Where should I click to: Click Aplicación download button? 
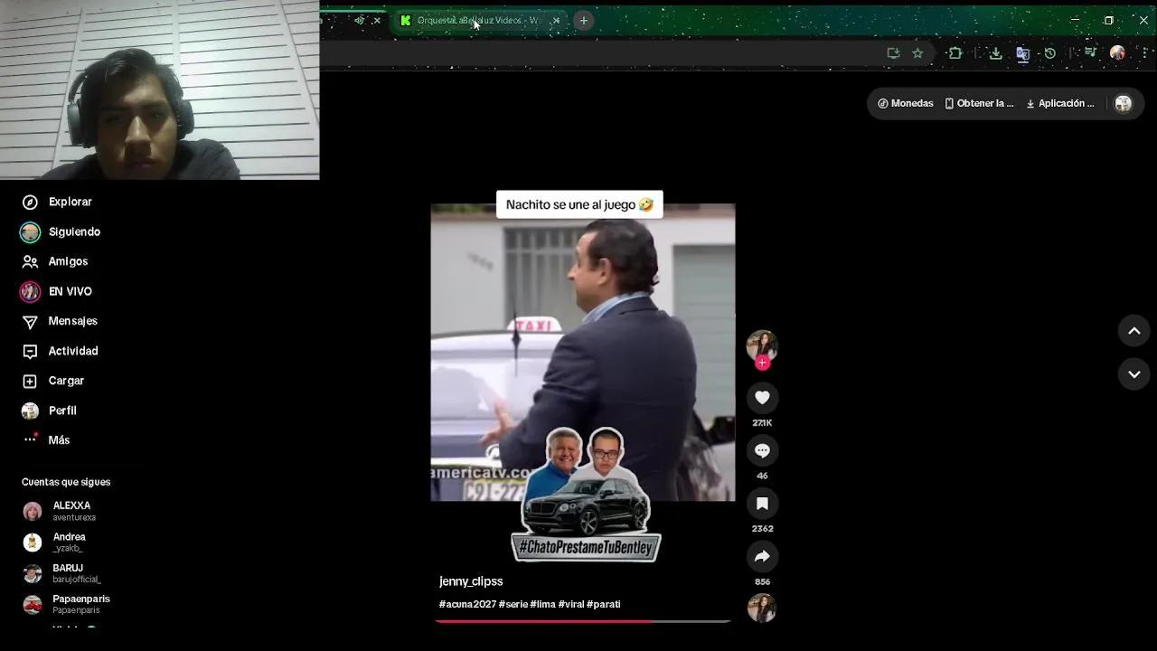pos(1060,103)
